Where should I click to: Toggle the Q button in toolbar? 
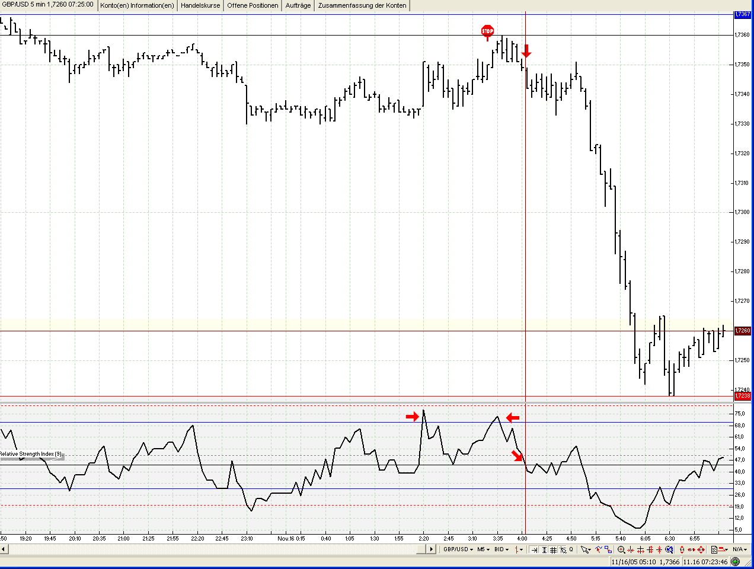tap(571, 549)
